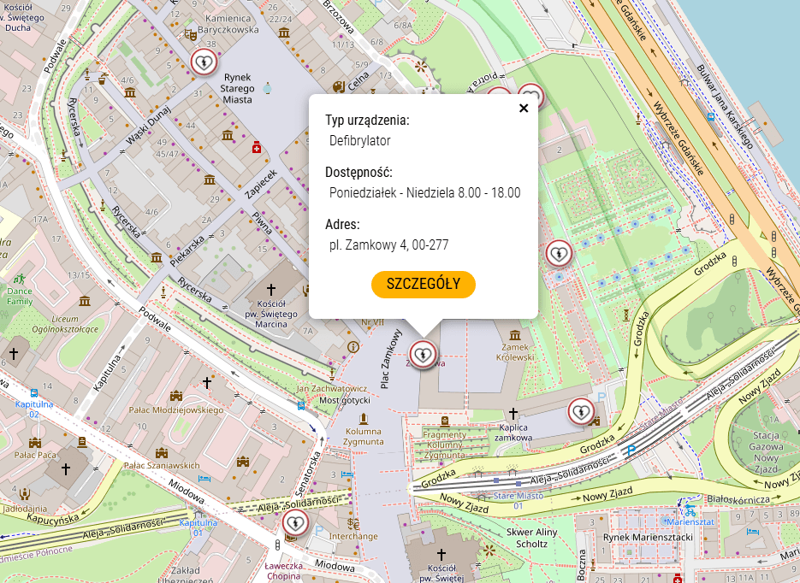Click the Pałac Młodziejowskiego castle icon

pyautogui.click(x=175, y=396)
